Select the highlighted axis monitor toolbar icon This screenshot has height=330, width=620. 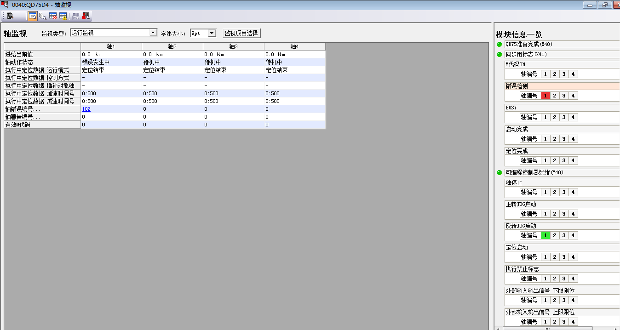click(33, 16)
